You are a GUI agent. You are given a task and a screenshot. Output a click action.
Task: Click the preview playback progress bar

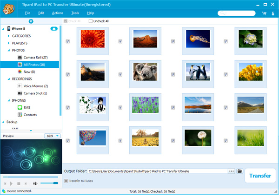tap(30, 177)
